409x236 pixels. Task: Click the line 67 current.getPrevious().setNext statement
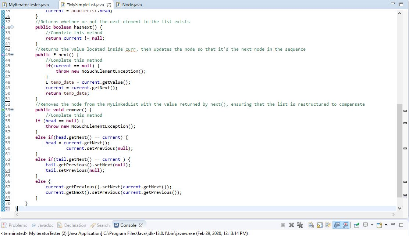tap(109, 187)
